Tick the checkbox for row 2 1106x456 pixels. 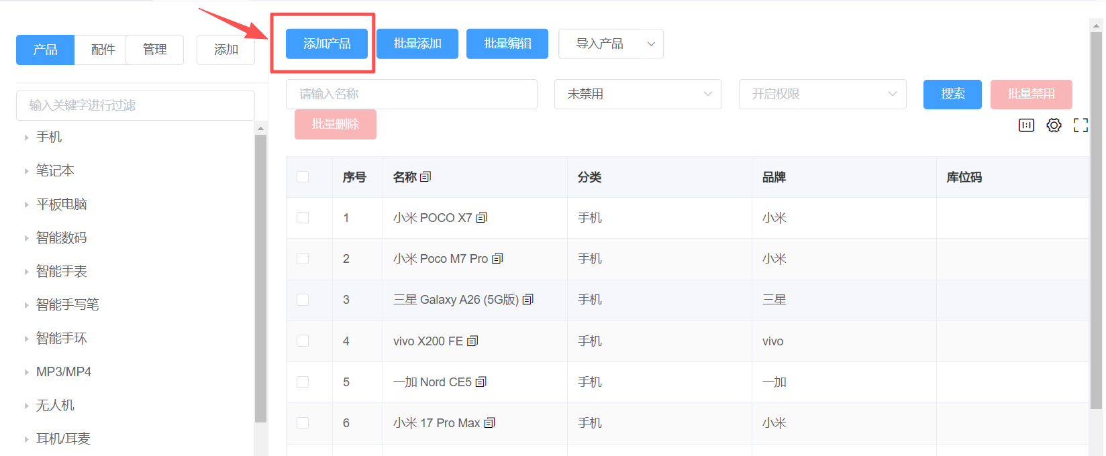[x=303, y=259]
